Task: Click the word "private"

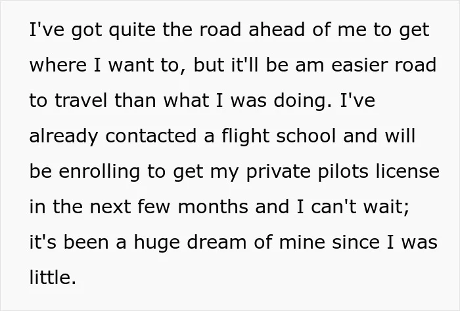Action: [279, 172]
